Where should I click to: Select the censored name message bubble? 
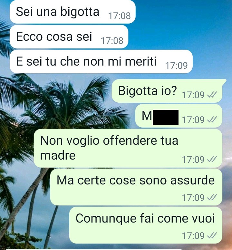(x=179, y=116)
